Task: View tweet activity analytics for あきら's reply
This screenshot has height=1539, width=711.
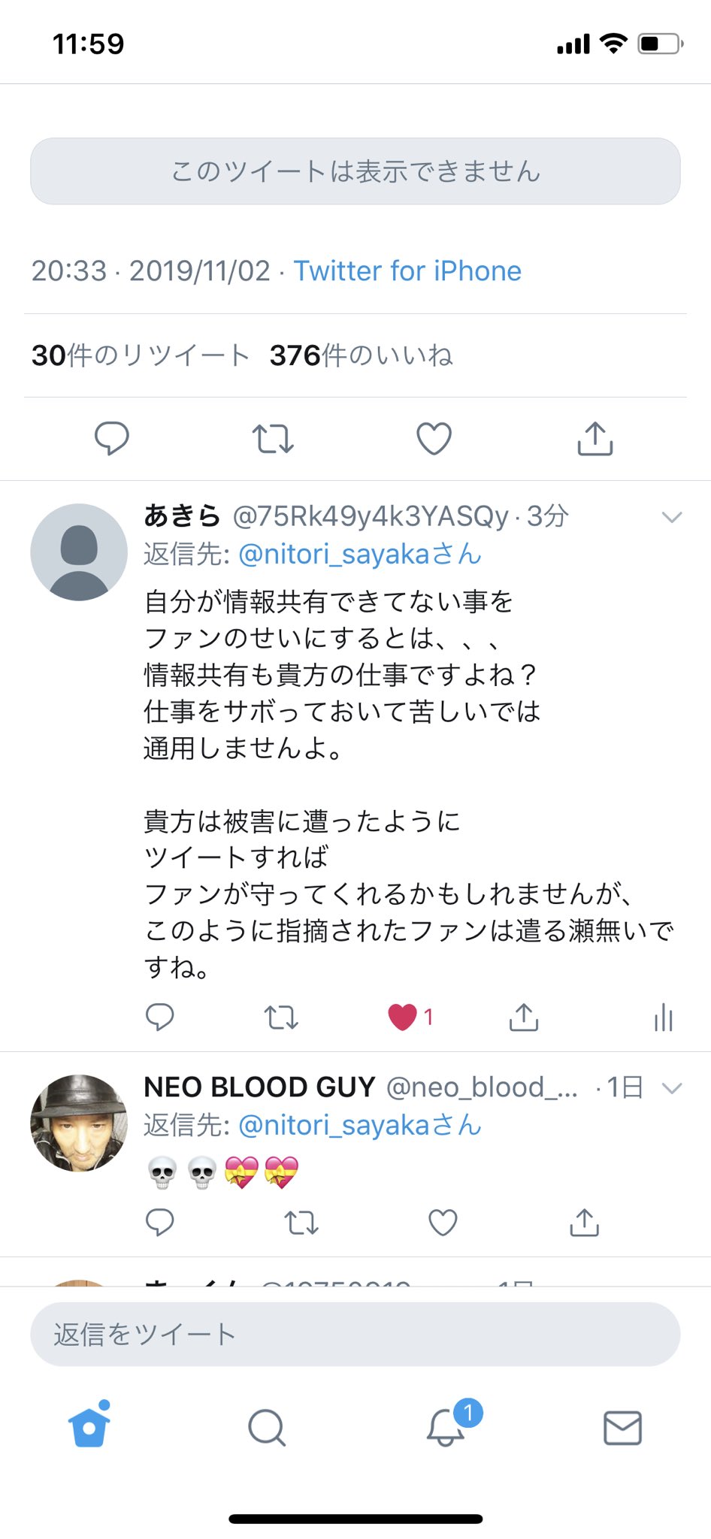Action: (663, 1017)
